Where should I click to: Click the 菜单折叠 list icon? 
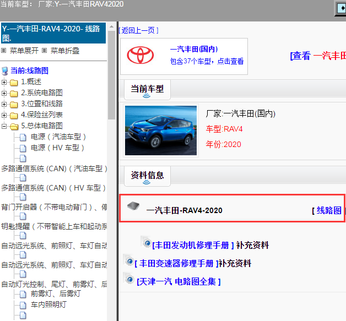point(45,51)
